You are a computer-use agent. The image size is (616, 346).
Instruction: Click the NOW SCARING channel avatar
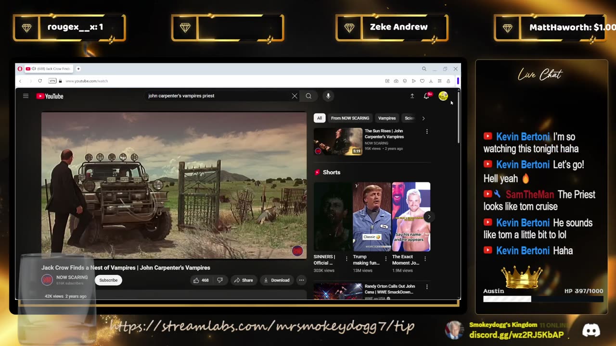pyautogui.click(x=47, y=280)
